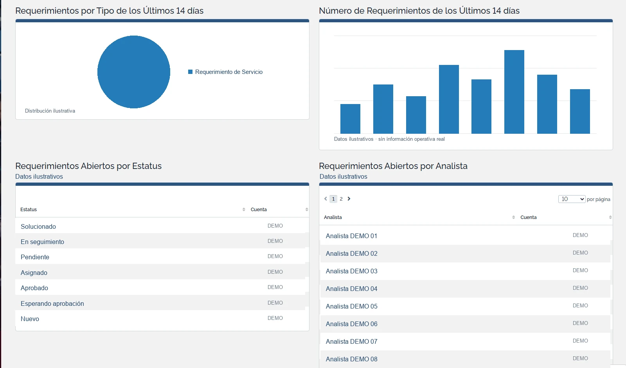
Task: Click the Requerimiento de Servicio legend swatch
Action: [x=190, y=72]
